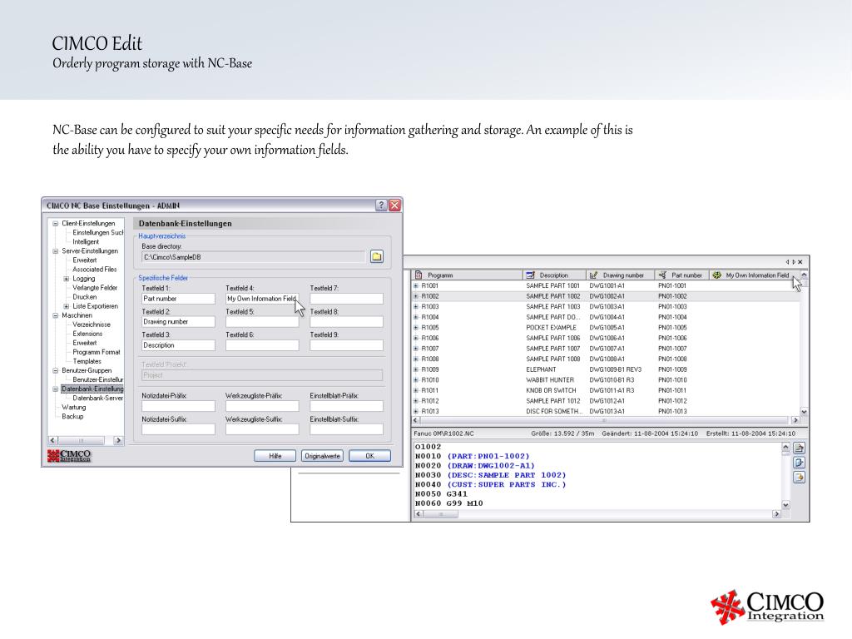Expand the Logging tree node
The image size is (852, 639).
click(x=67, y=279)
